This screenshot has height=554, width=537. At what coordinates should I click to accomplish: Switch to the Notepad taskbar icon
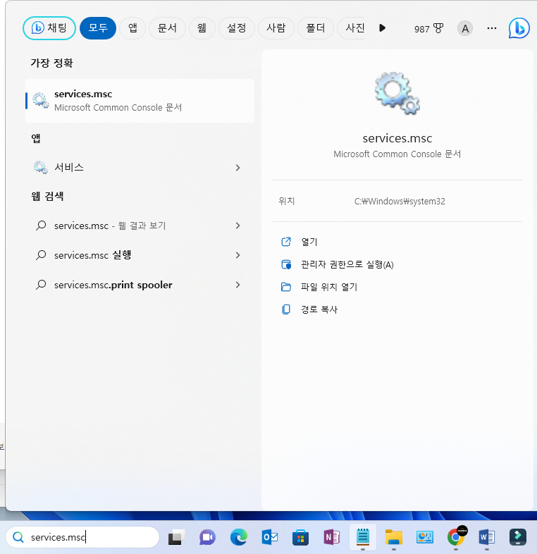pyautogui.click(x=363, y=537)
